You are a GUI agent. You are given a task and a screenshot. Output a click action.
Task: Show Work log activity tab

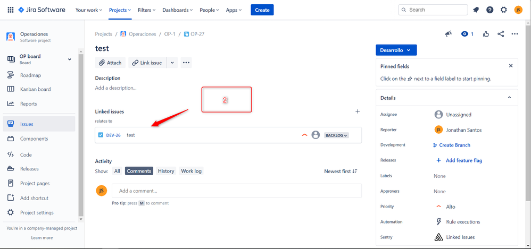tap(192, 171)
